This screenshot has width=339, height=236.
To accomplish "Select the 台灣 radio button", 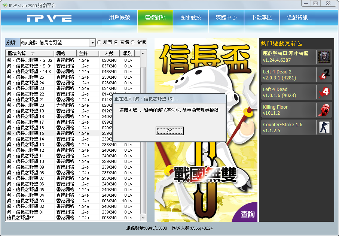I will pyautogui.click(x=133, y=42).
